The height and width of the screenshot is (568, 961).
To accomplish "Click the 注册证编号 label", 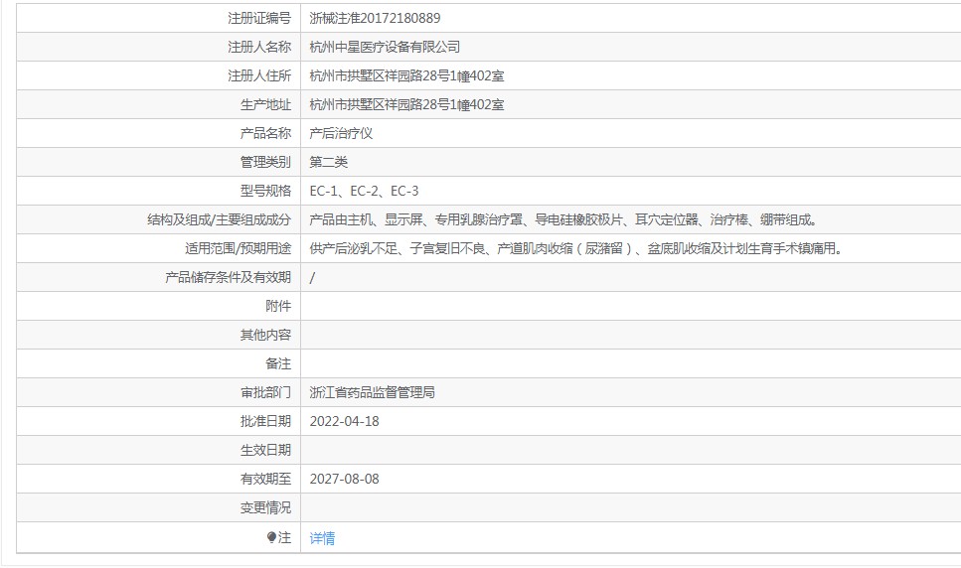I will click(259, 18).
